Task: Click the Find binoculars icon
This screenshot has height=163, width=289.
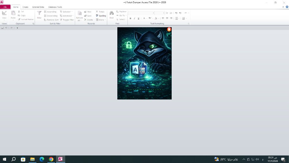Action: 111,13
